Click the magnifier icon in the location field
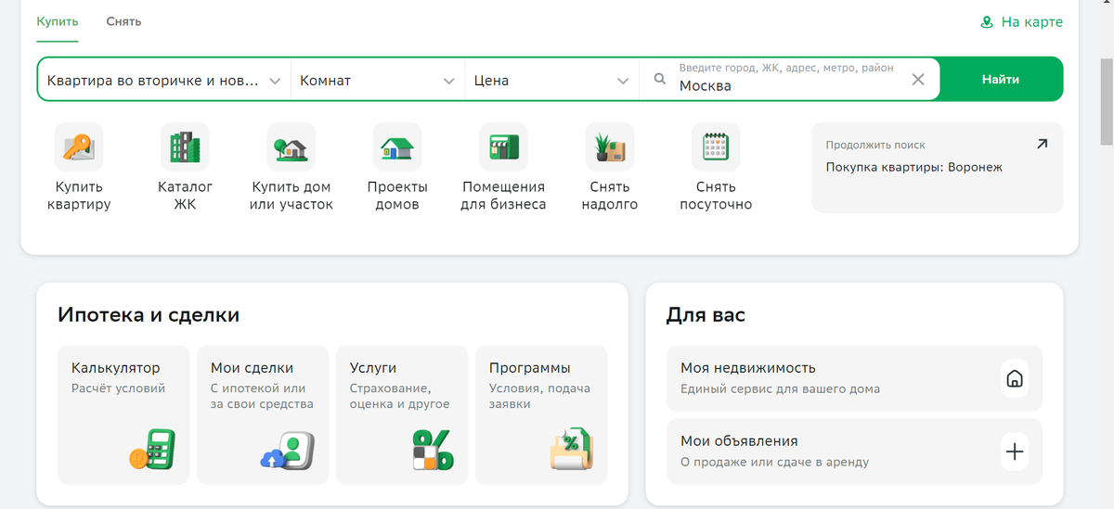Viewport: 1114px width, 509px height. click(660, 80)
